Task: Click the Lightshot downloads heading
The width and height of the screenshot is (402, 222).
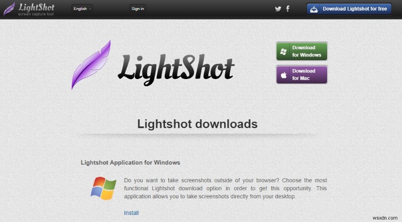Action: click(197, 124)
